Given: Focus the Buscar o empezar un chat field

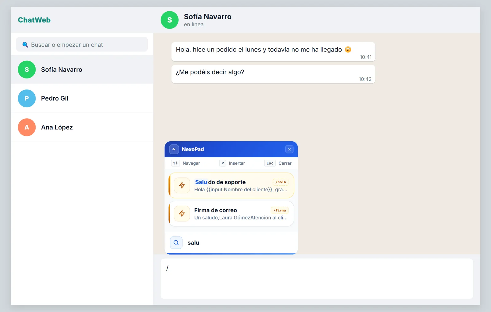Looking at the screenshot, I should (82, 44).
